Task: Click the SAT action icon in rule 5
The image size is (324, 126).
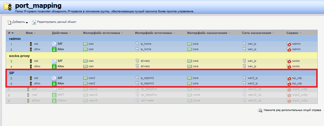Action: 54,78
